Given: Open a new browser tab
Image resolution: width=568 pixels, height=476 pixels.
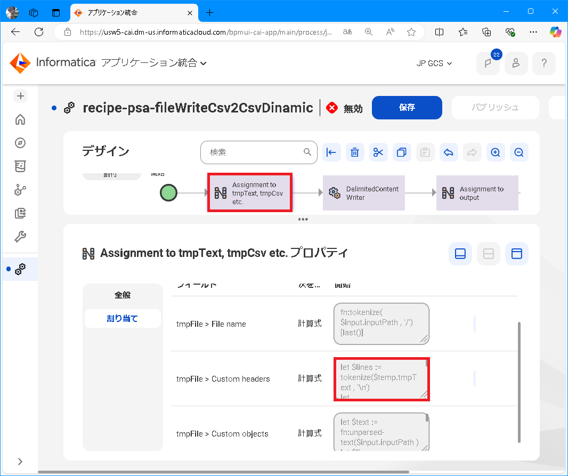Looking at the screenshot, I should pos(209,13).
